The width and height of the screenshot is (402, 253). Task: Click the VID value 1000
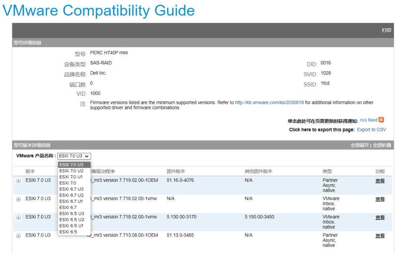pos(95,93)
